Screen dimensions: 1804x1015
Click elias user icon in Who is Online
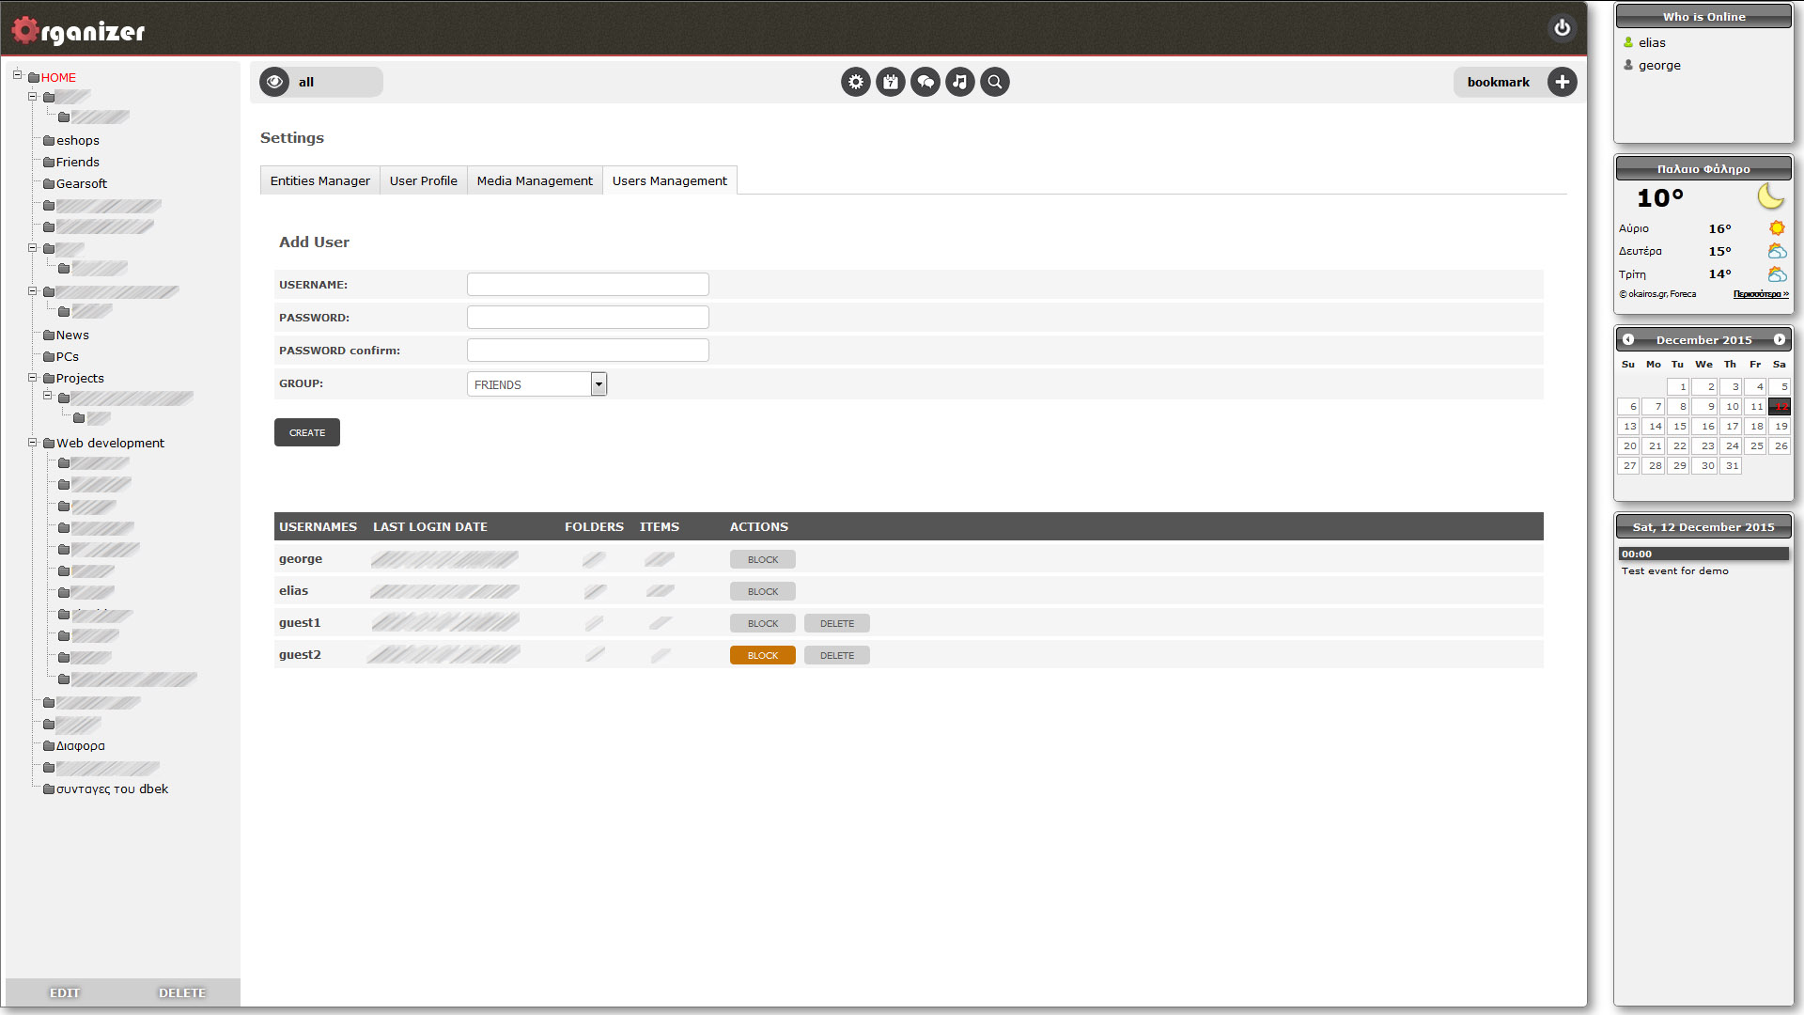point(1628,42)
